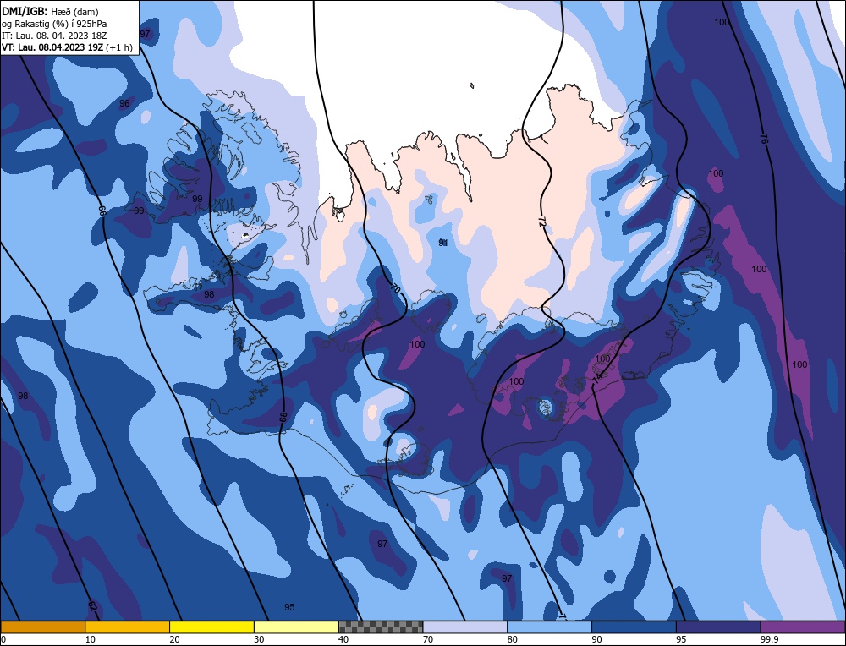Image resolution: width=846 pixels, height=646 pixels.
Task: Click the '68' contour line label
Action: point(283,417)
